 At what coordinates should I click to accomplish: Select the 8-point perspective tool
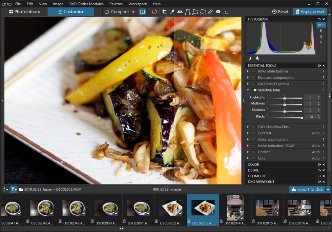coord(203,12)
